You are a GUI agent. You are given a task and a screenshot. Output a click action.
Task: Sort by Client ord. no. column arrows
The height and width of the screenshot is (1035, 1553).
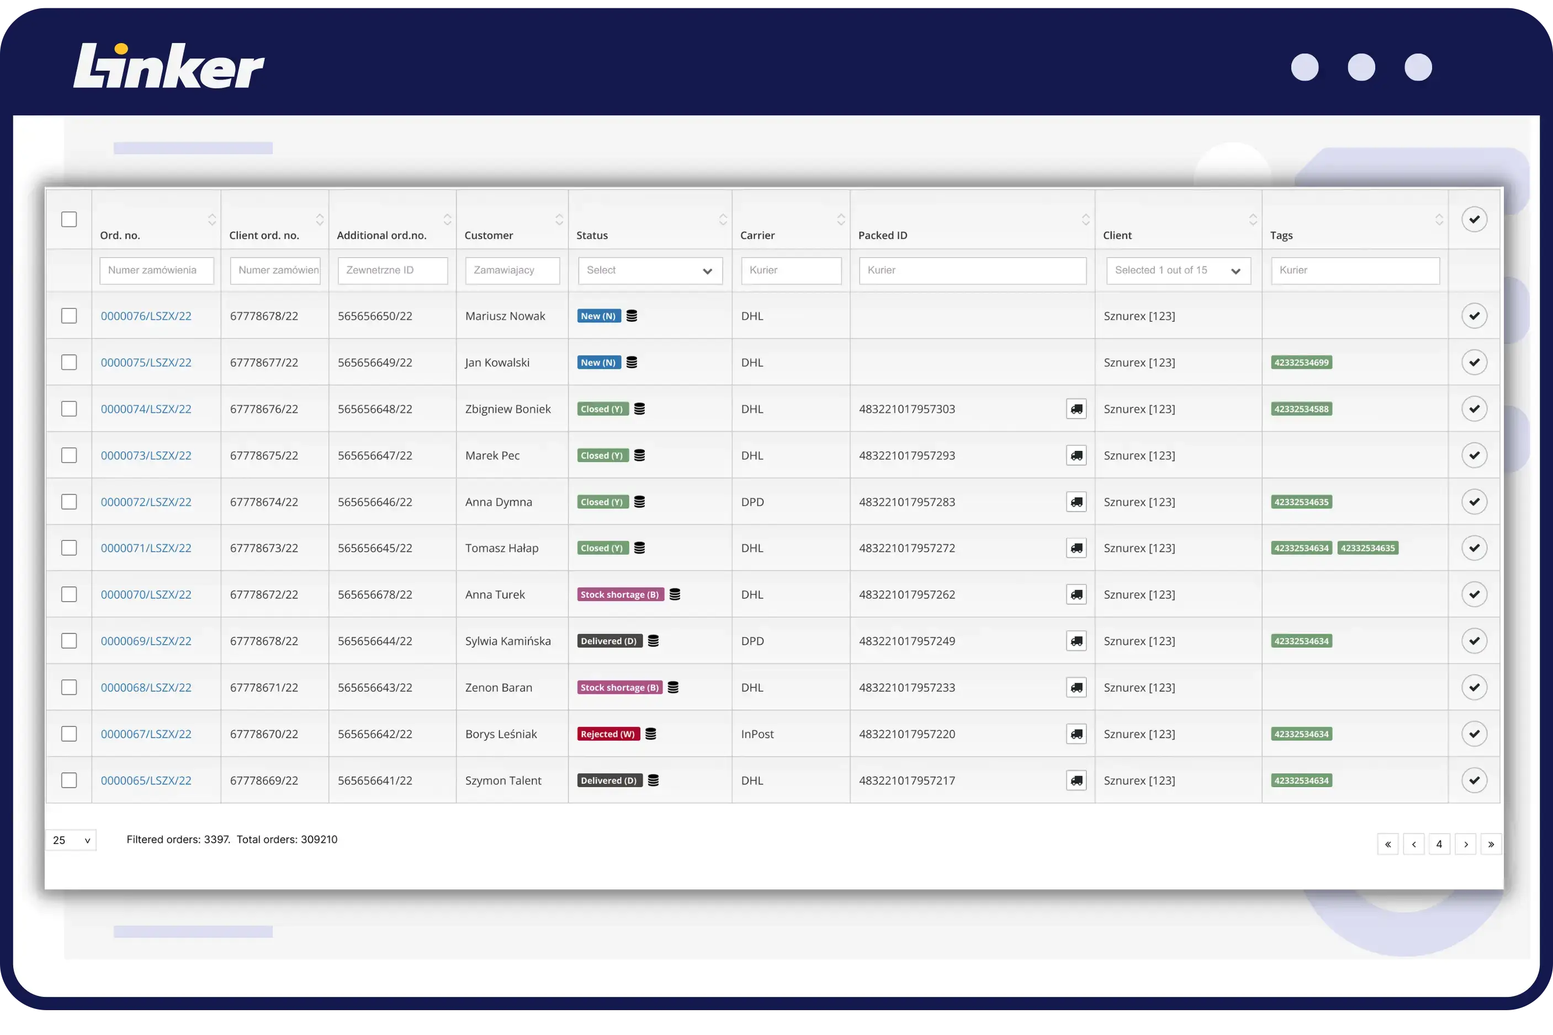pos(320,220)
